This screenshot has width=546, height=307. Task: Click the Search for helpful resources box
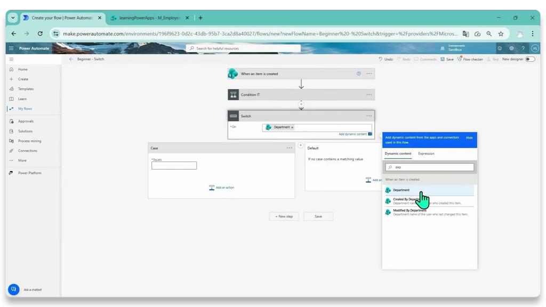243,49
